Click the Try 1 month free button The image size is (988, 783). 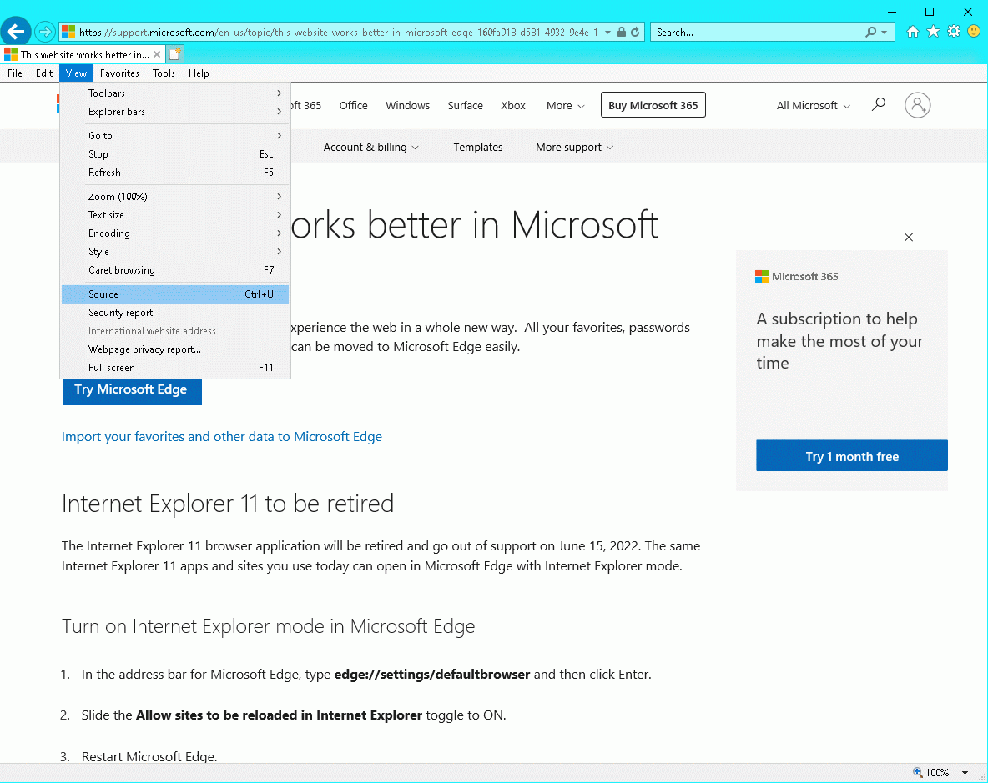852,455
